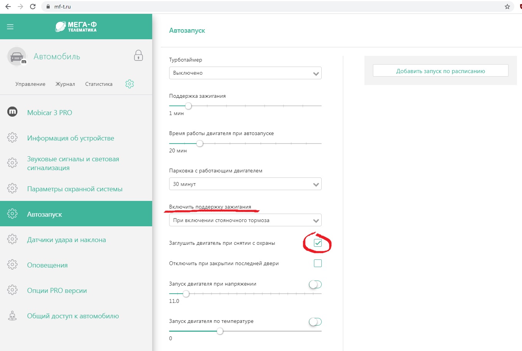Uncheck Заглушить двигатель при снятии с охраны

(317, 243)
